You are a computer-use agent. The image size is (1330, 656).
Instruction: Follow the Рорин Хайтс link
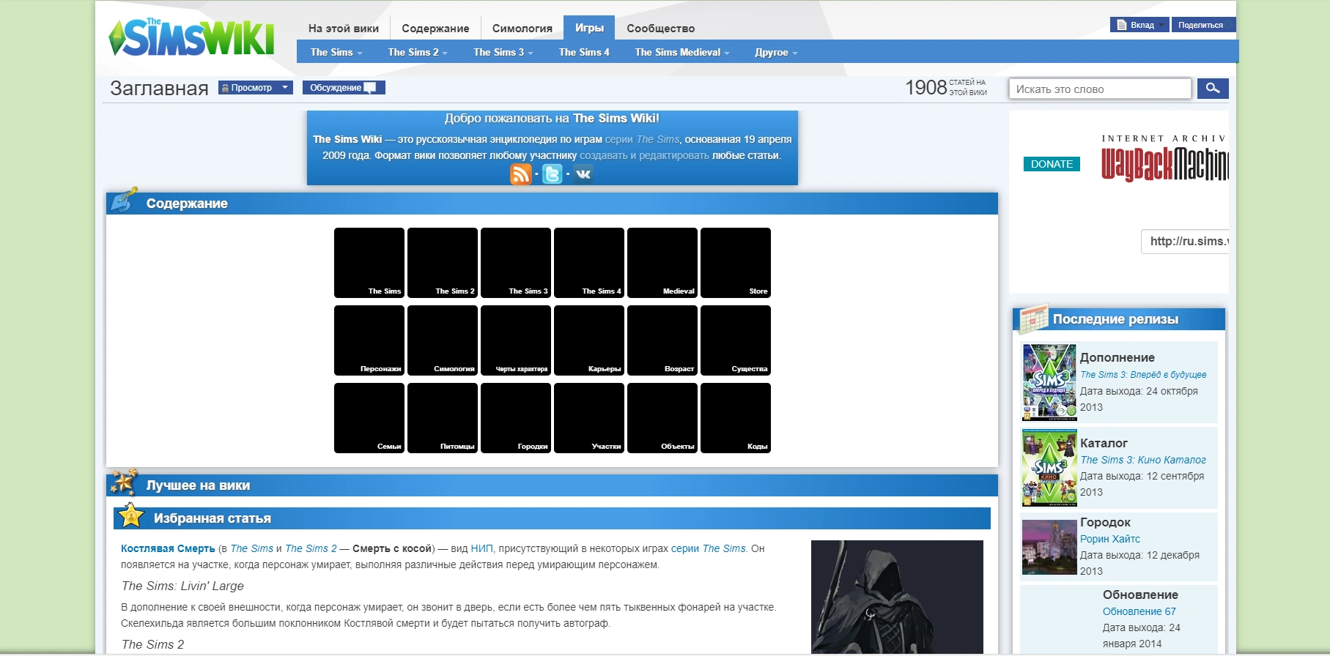(1110, 539)
